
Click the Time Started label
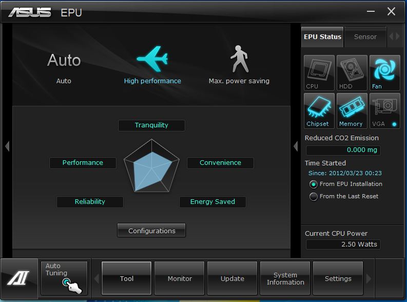click(x=325, y=163)
